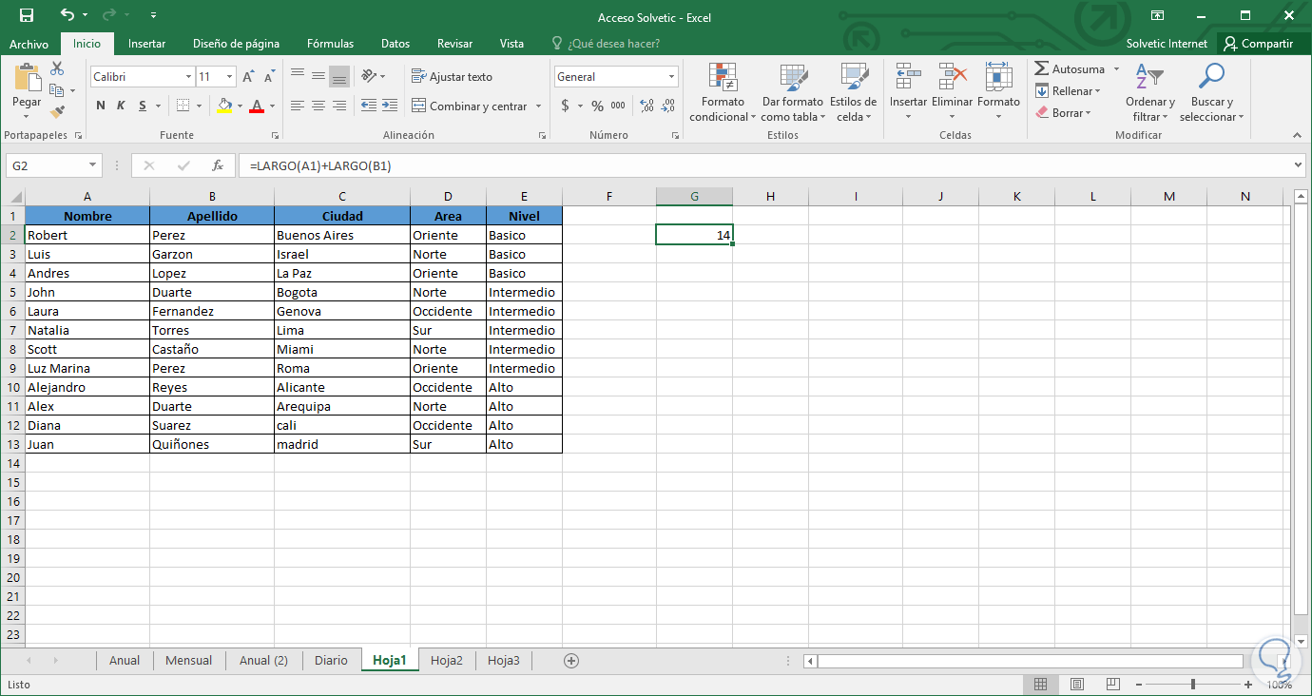The height and width of the screenshot is (696, 1312).
Task: Add a new sheet with plus icon
Action: (570, 661)
